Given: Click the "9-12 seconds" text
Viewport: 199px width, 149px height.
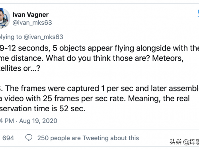Looking at the screenshot, I should pos(25,48).
